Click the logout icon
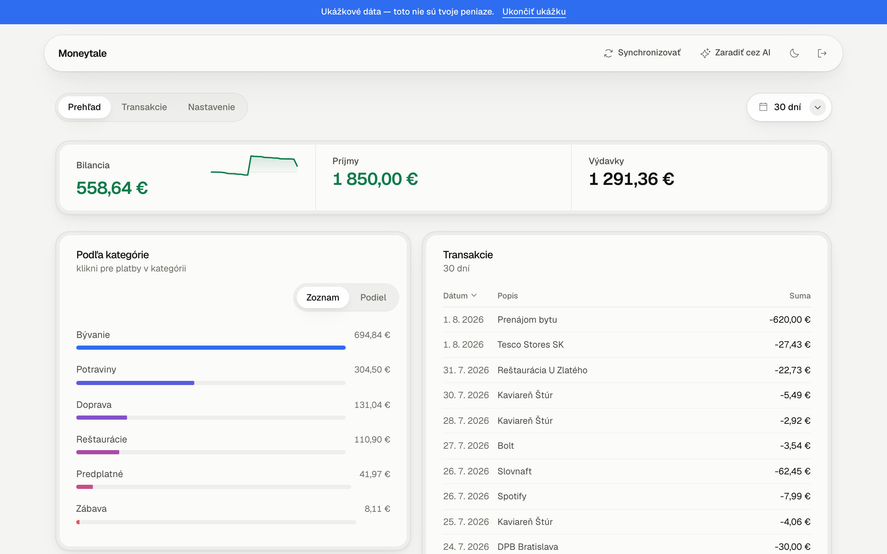 click(x=822, y=53)
